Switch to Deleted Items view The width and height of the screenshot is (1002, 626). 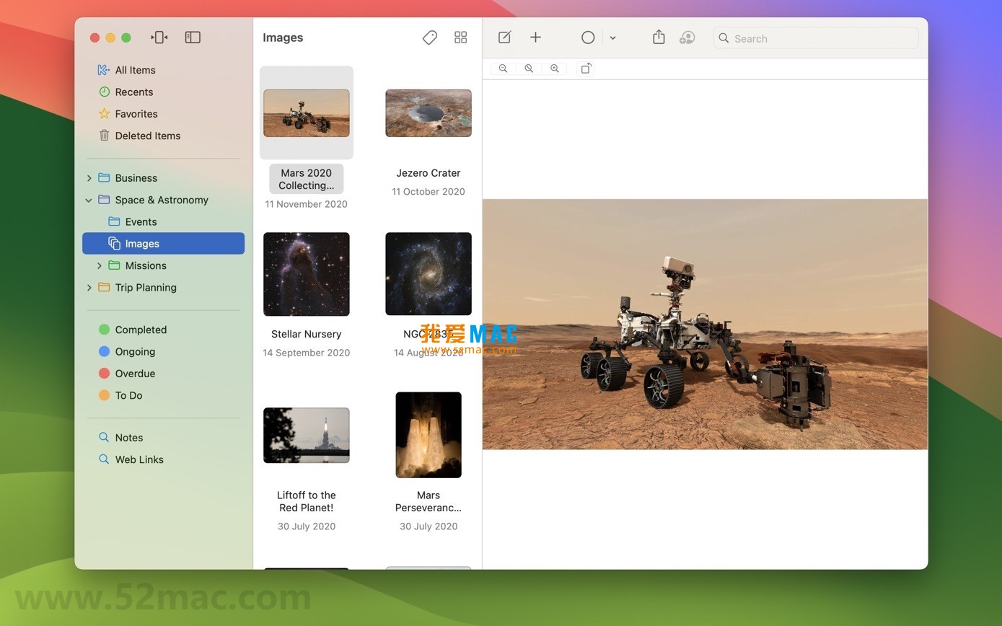(x=147, y=136)
